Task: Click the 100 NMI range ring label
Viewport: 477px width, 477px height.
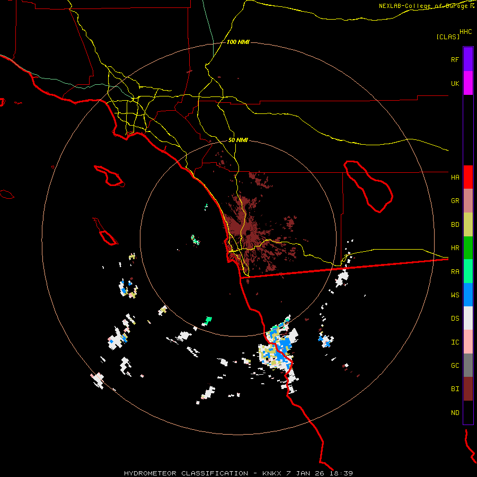Action: tap(238, 42)
